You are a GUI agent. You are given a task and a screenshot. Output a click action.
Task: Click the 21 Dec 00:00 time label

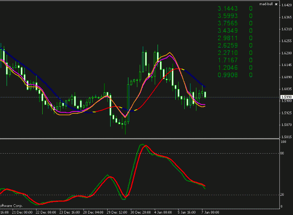point(22,212)
